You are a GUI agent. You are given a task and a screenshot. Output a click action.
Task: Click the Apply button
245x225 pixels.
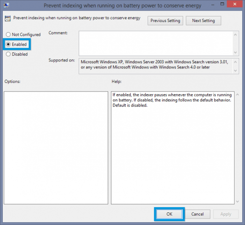pyautogui.click(x=226, y=214)
